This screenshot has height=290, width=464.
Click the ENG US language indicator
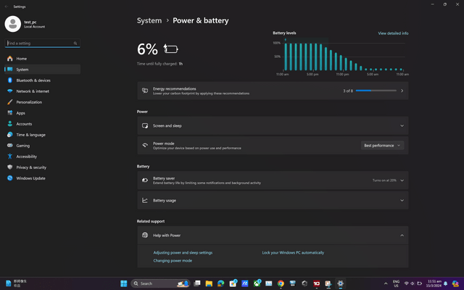coord(396,283)
